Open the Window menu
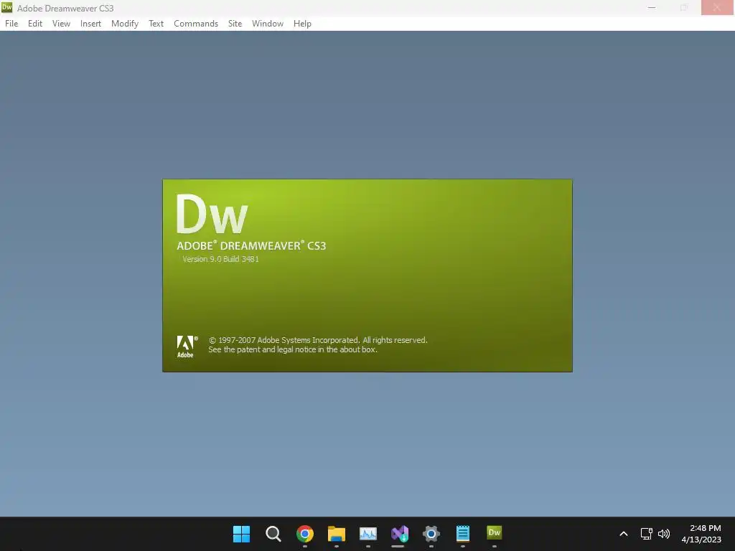 (x=268, y=24)
